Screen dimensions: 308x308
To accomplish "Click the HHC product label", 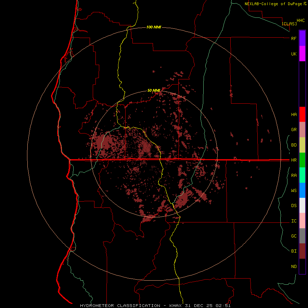I will tap(301, 21).
